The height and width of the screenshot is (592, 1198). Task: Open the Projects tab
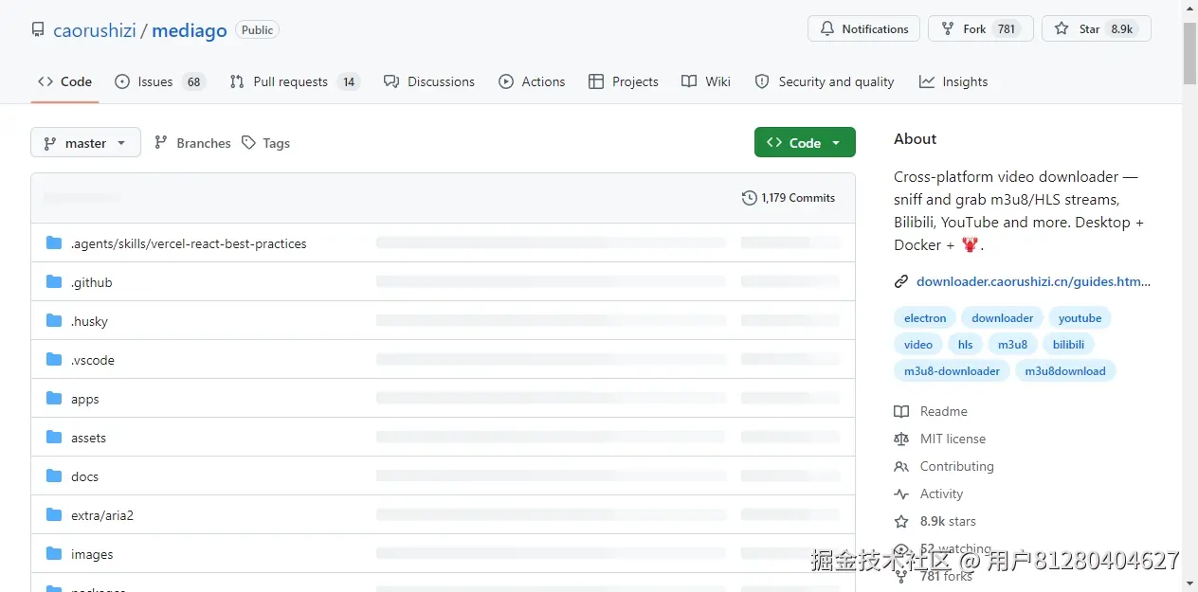point(623,81)
